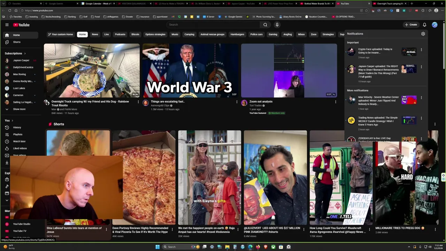Viewport: 446px width, 251px height.
Task: Open the YouTube guide hamburger menu
Action: click(x=7, y=25)
